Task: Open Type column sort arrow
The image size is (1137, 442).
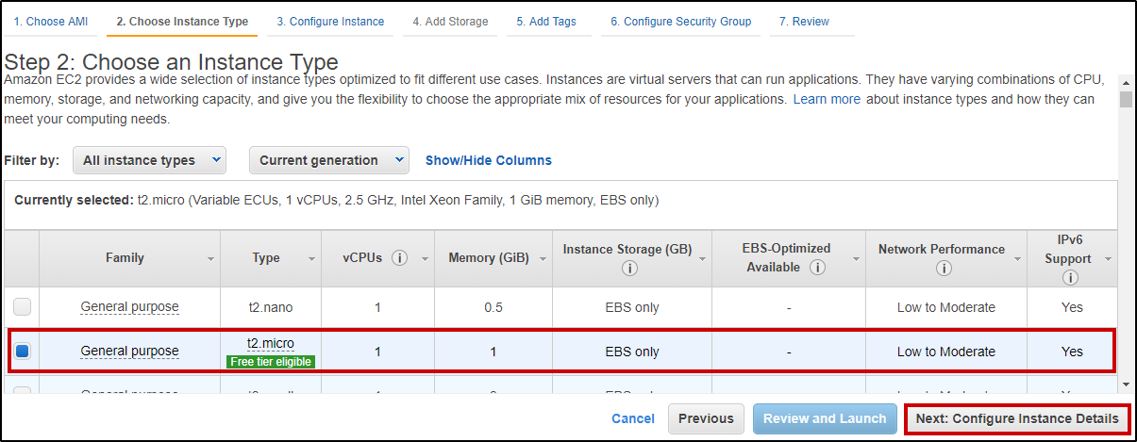Action: (x=311, y=259)
